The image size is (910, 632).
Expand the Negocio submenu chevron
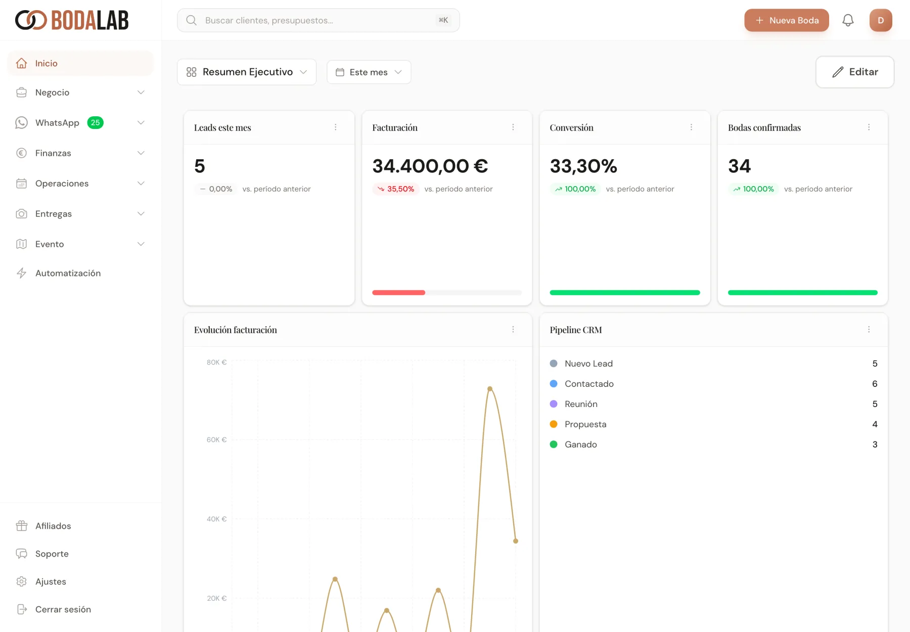[x=141, y=93]
